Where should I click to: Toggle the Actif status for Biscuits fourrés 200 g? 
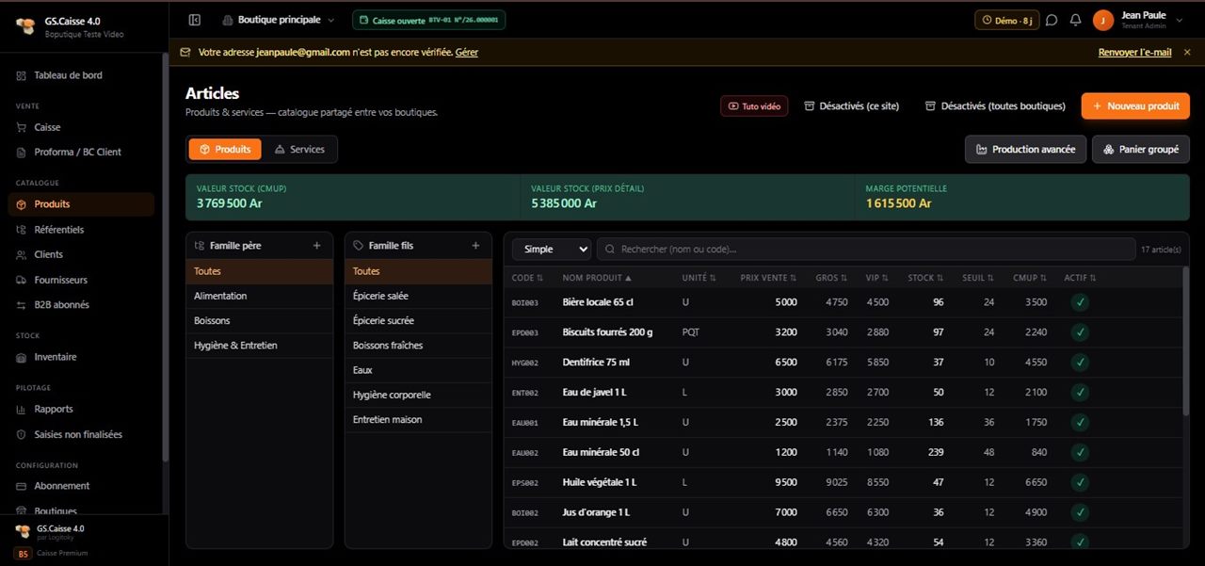(1080, 332)
